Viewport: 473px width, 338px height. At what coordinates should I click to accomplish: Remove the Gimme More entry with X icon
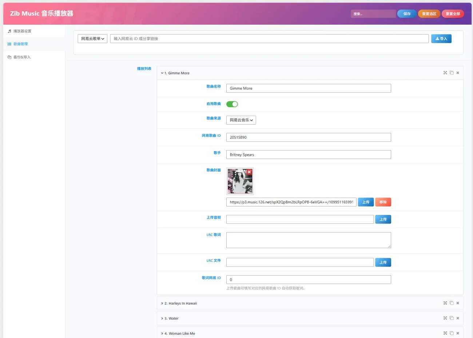pyautogui.click(x=458, y=73)
